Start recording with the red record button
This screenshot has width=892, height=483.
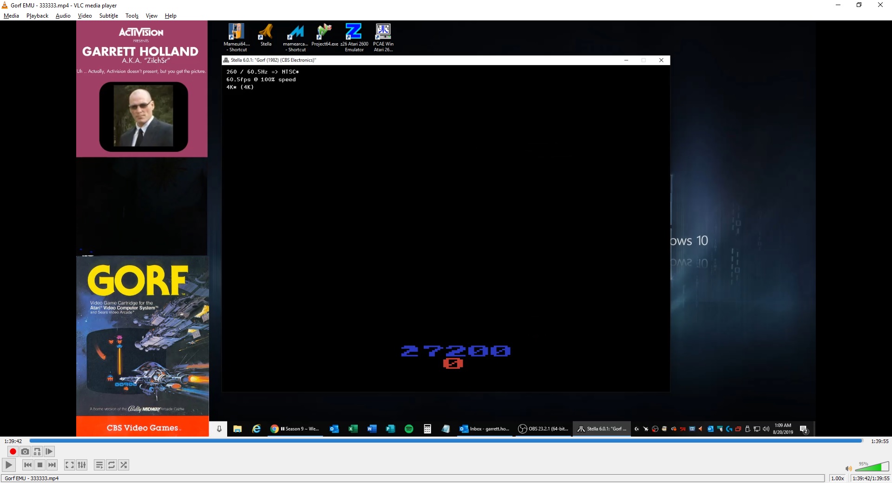click(x=13, y=451)
